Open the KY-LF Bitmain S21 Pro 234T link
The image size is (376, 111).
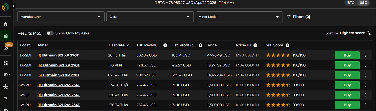[x=59, y=95]
